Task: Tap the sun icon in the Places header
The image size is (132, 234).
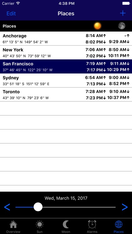Action: [97, 26]
